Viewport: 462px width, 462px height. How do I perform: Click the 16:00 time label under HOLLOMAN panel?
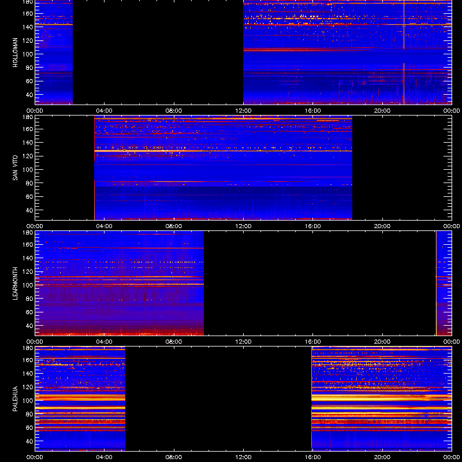313,111
